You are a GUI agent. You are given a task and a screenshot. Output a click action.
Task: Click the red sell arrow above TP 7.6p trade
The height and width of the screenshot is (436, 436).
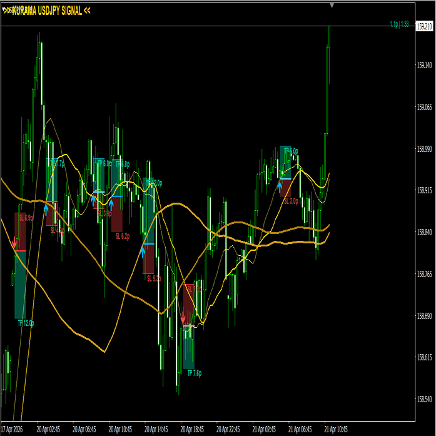point(183,318)
